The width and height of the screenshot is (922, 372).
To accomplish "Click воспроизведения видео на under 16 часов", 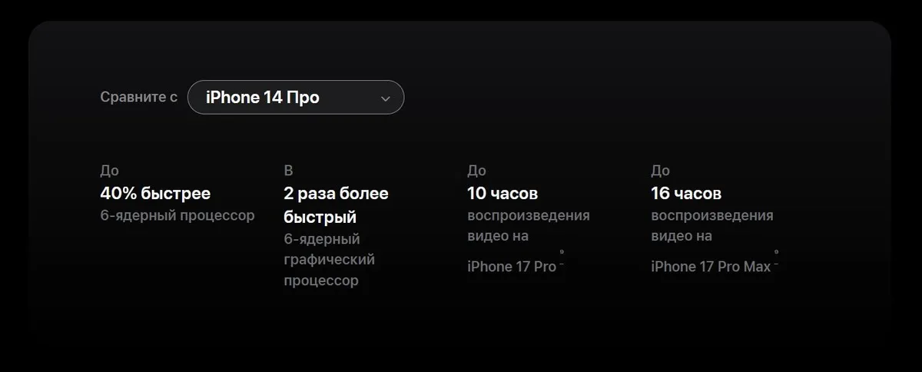I will pyautogui.click(x=712, y=225).
